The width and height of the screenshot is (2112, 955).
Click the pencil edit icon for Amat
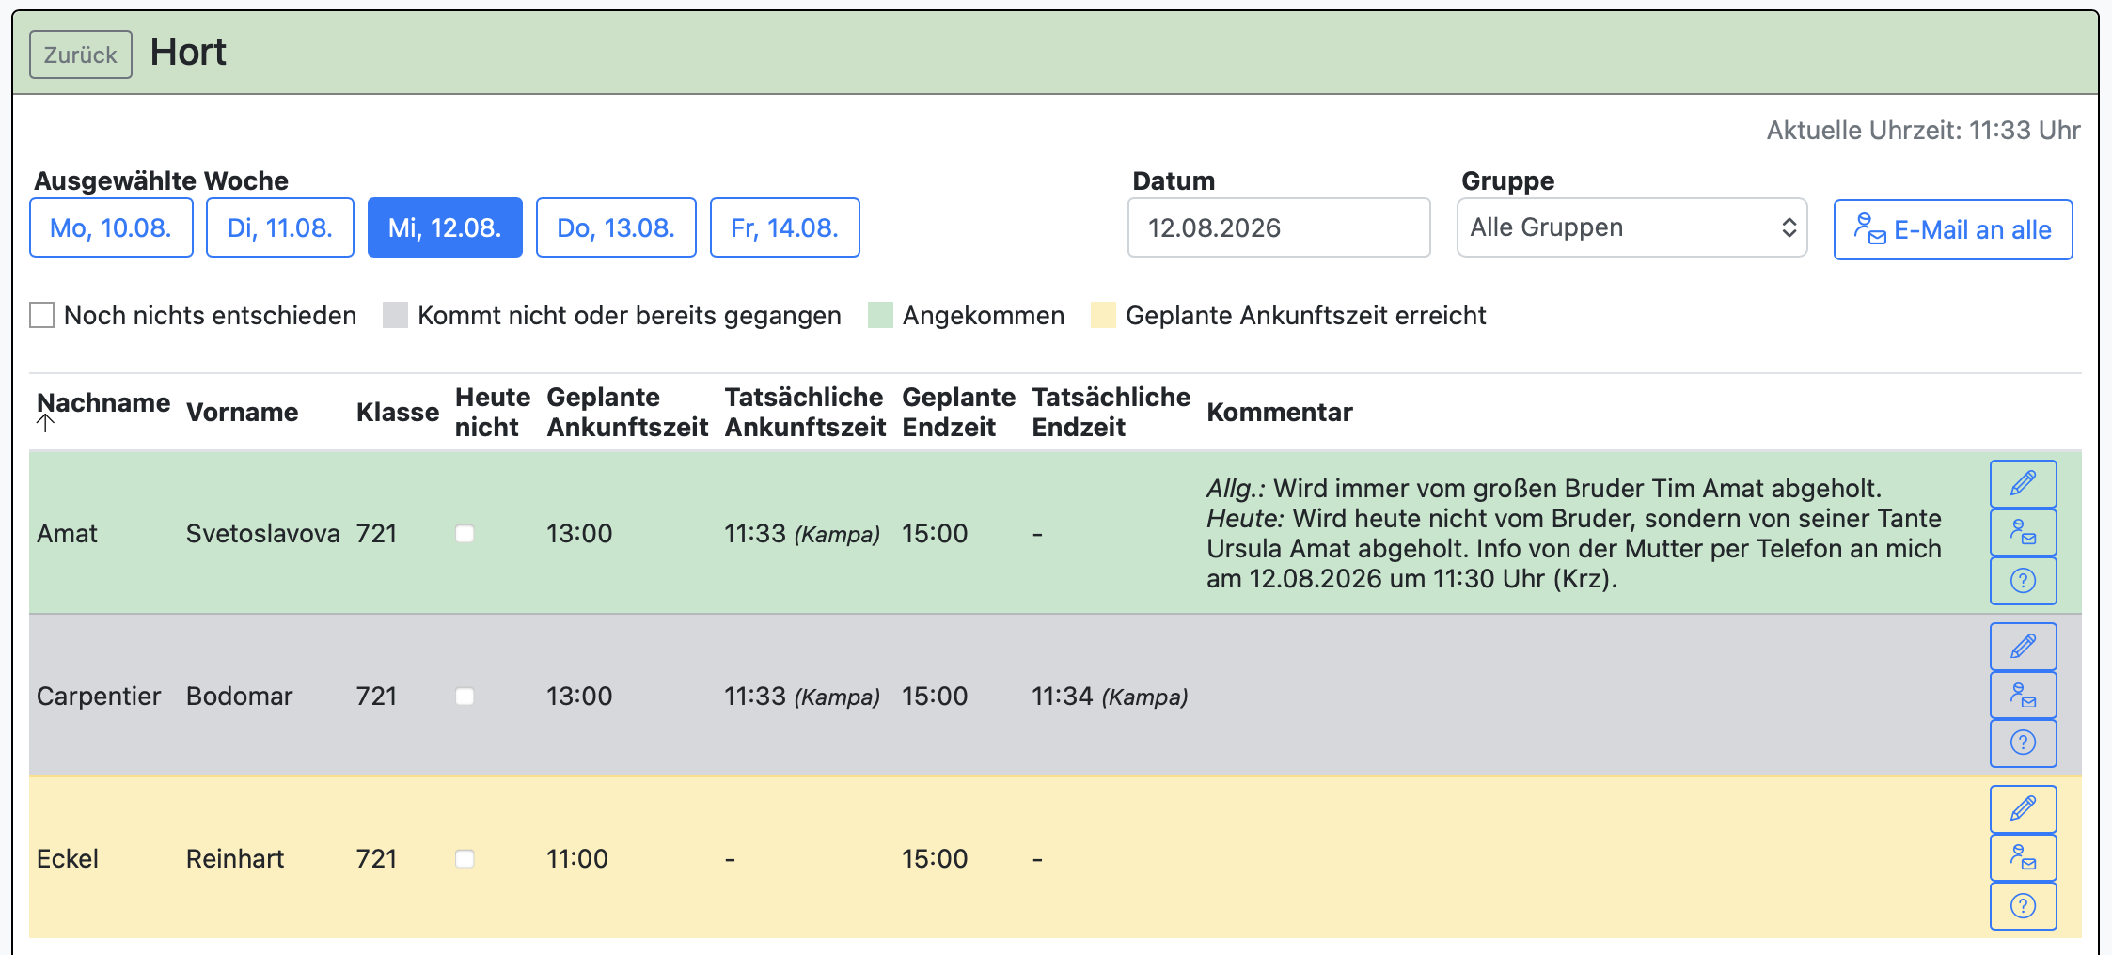[2023, 484]
